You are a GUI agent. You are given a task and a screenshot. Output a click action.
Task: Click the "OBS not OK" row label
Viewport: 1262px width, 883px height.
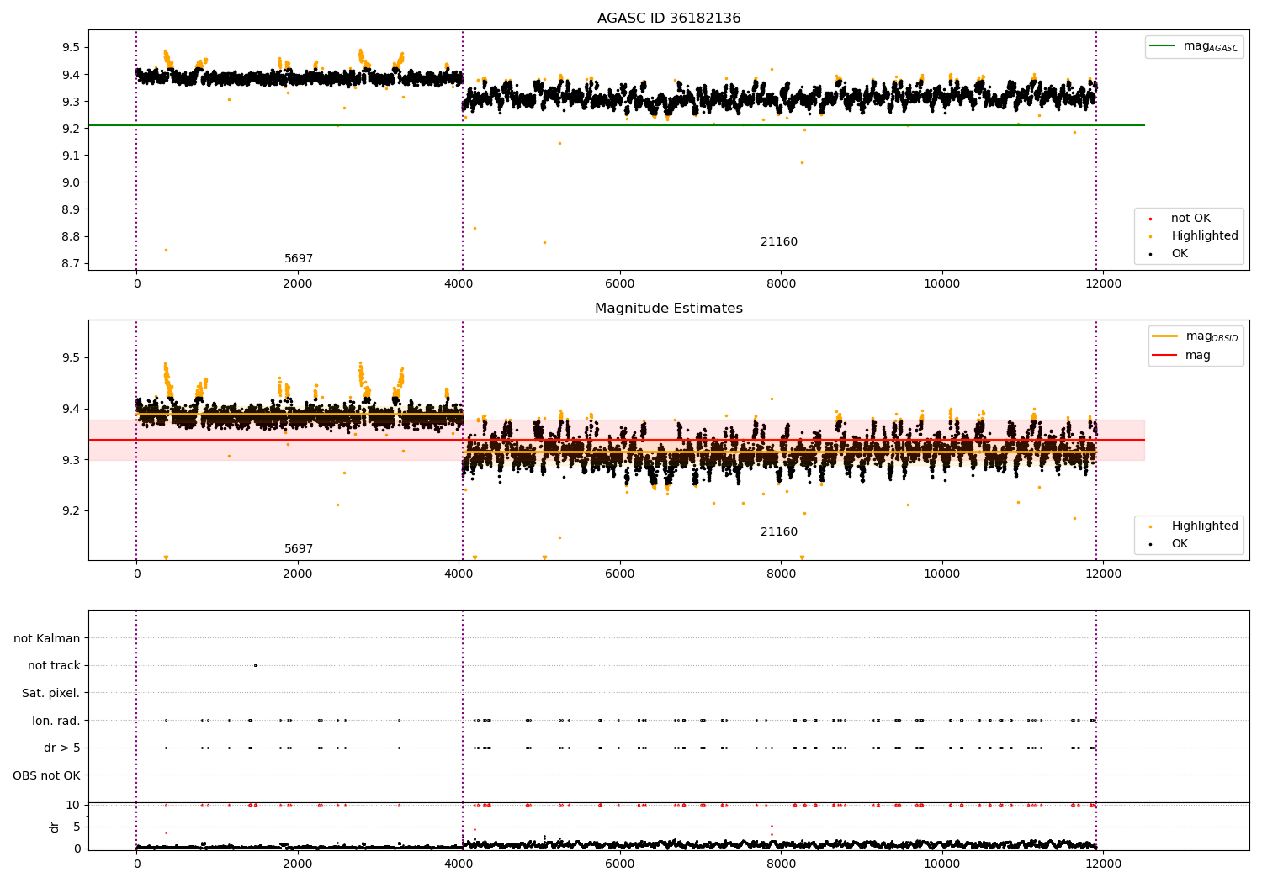(46, 775)
